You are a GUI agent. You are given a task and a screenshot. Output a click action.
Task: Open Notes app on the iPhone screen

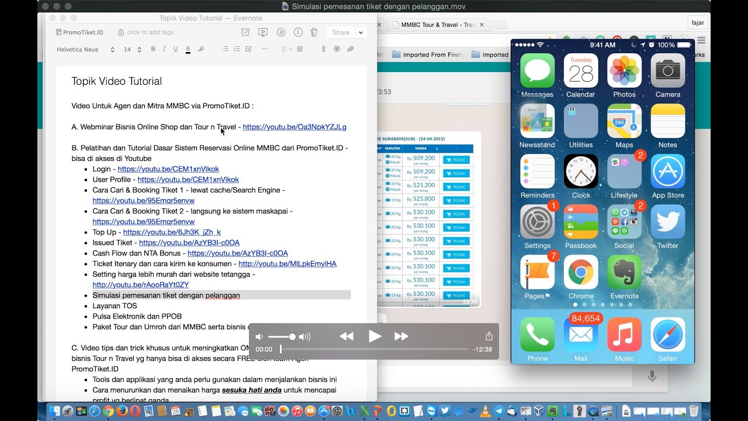668,121
